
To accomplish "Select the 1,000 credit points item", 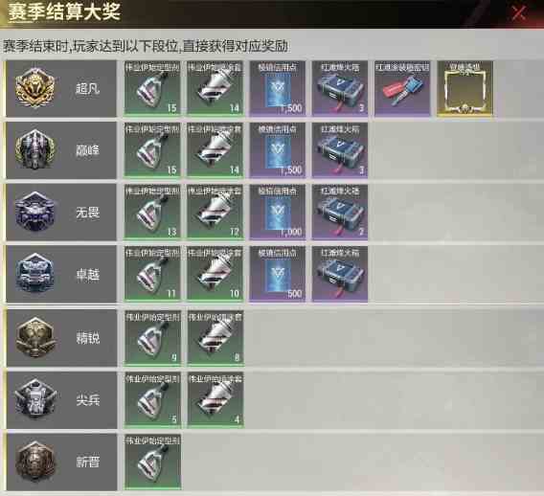I will click(x=278, y=213).
